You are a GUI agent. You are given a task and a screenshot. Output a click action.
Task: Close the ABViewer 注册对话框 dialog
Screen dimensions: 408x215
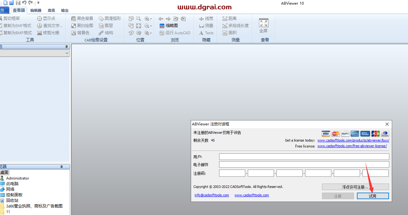click(x=387, y=124)
